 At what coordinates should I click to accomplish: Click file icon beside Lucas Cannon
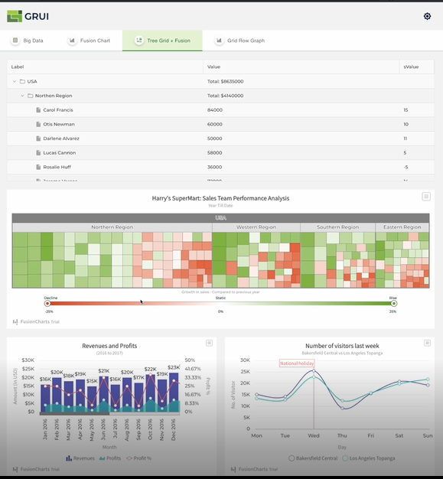(x=38, y=153)
